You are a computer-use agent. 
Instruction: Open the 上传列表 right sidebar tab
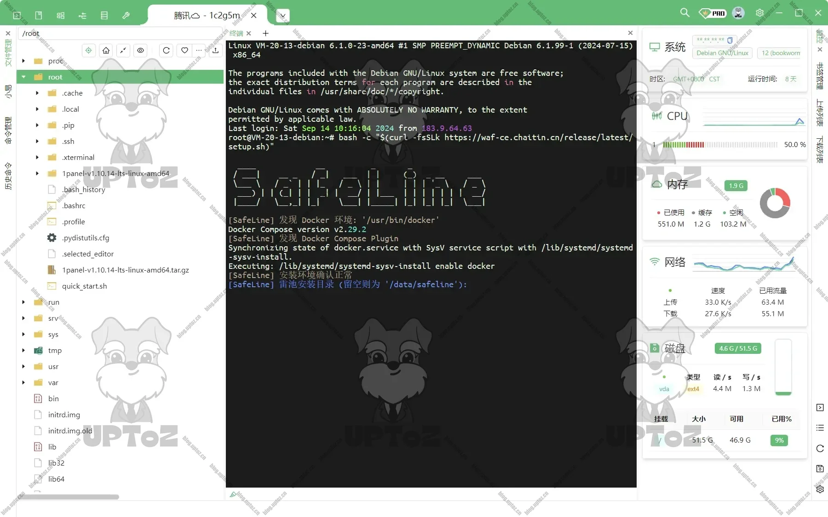pos(820,113)
